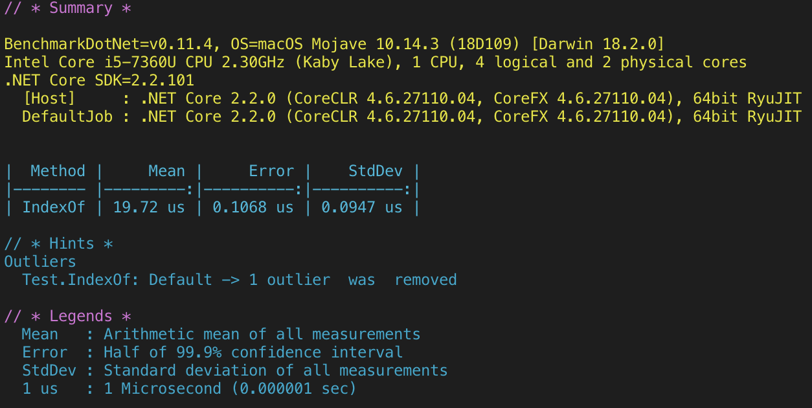
Task: Click the Mean column header
Action: pos(166,170)
